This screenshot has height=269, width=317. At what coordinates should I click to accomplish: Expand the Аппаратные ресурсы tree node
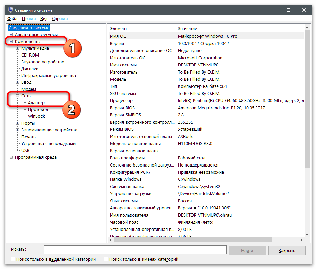[11, 35]
